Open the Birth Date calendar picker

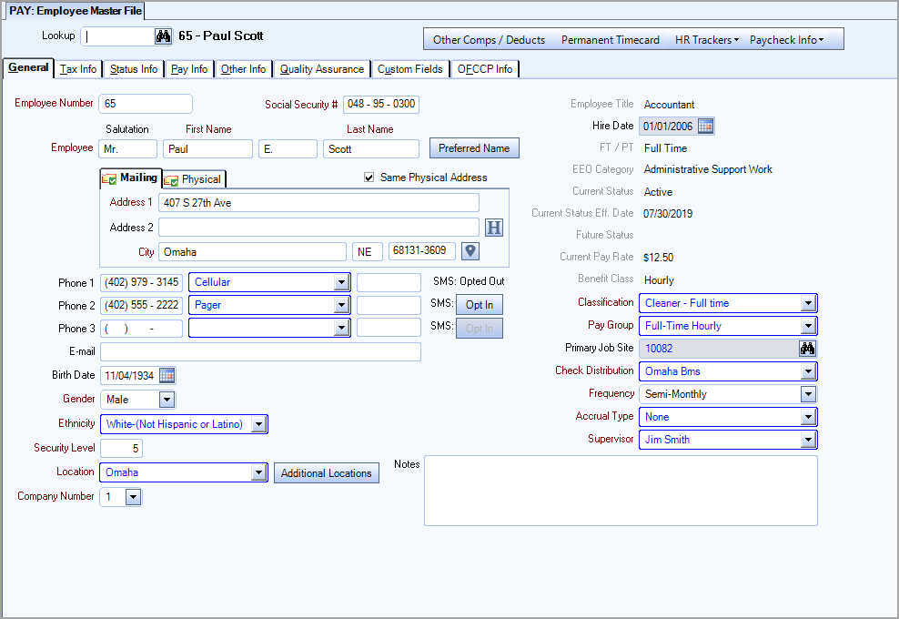pyautogui.click(x=167, y=375)
